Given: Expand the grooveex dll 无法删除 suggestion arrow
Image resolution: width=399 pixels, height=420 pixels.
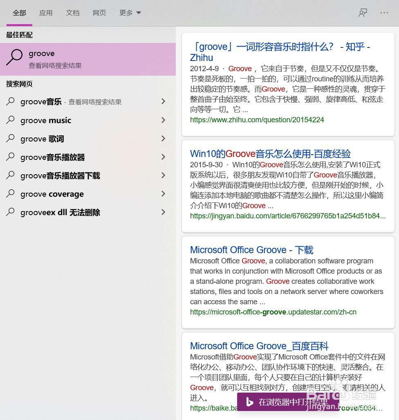Looking at the screenshot, I should (x=164, y=212).
